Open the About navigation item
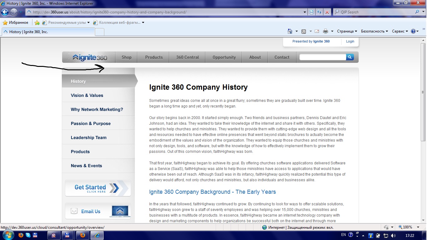This screenshot has width=427, height=240. pos(255,57)
